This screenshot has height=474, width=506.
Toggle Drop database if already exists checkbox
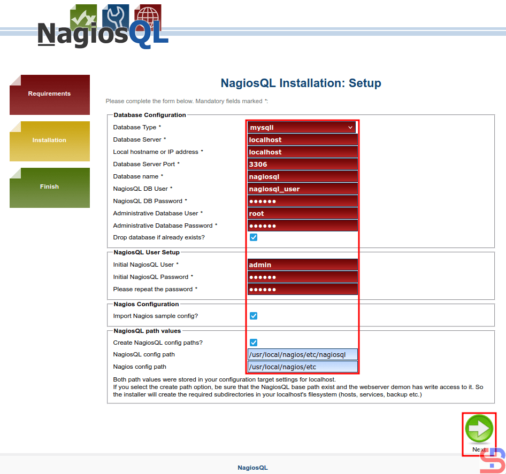[254, 237]
